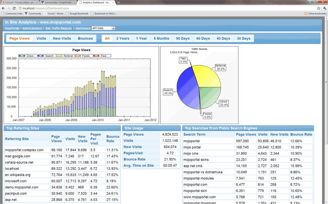This screenshot has height=204, width=328.
Task: Click the browser back arrow button
Action: coord(4,8)
